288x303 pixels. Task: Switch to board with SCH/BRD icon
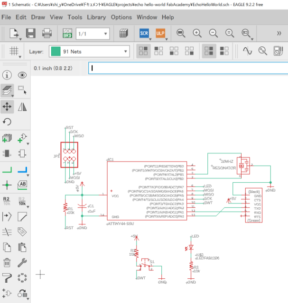pos(67,33)
